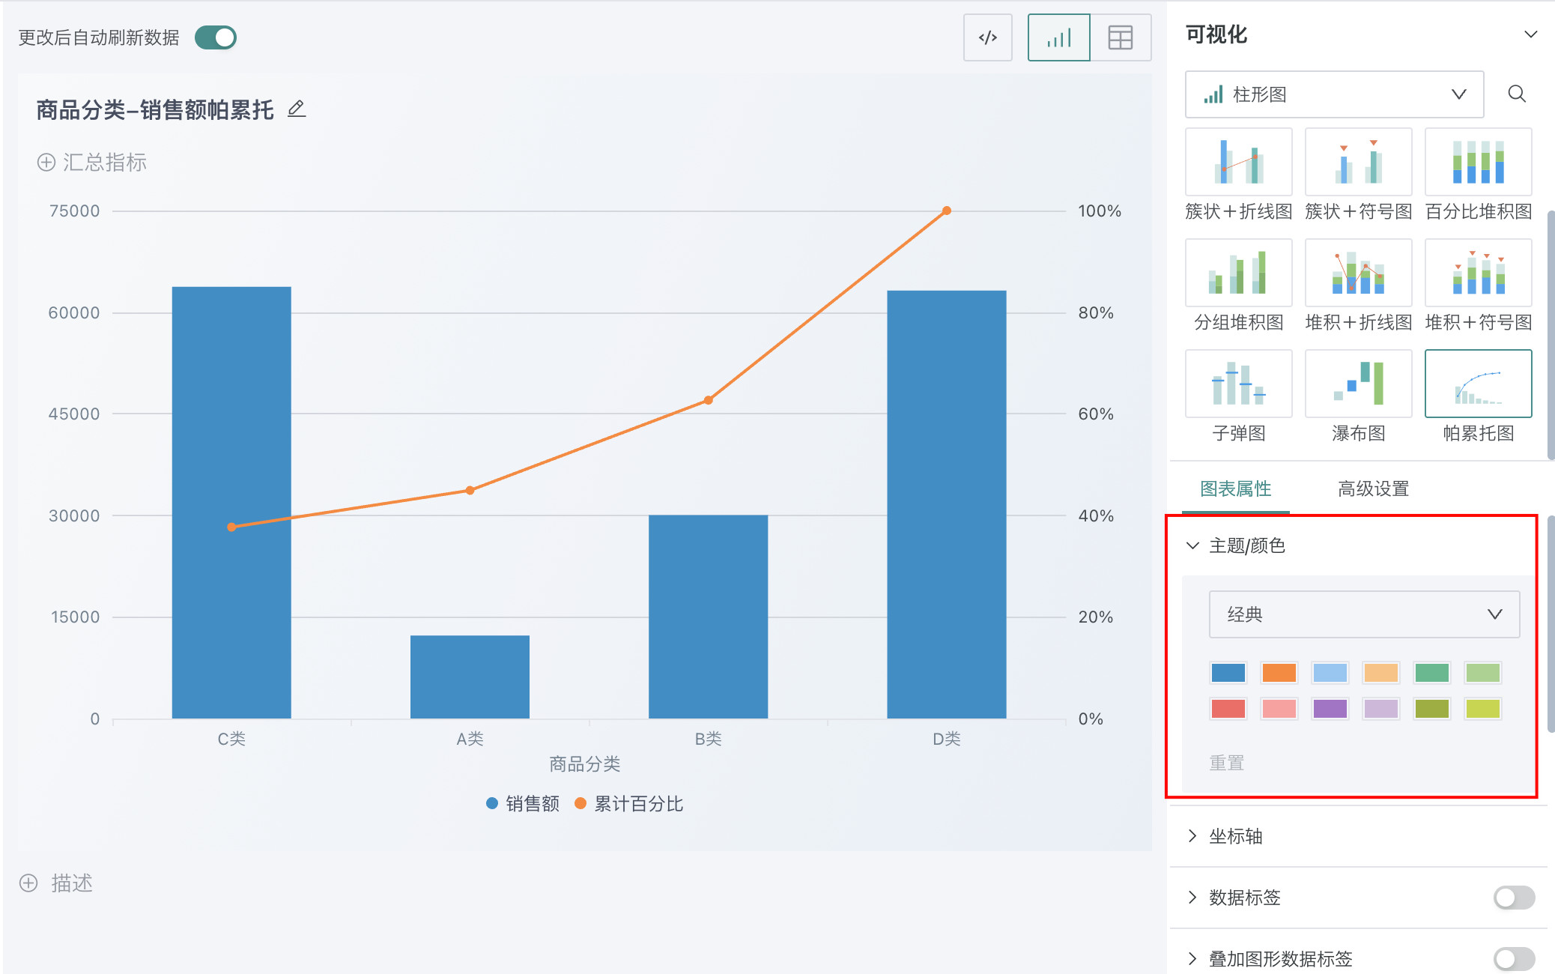Click the chart type search icon
The height and width of the screenshot is (974, 1555).
coord(1517,94)
